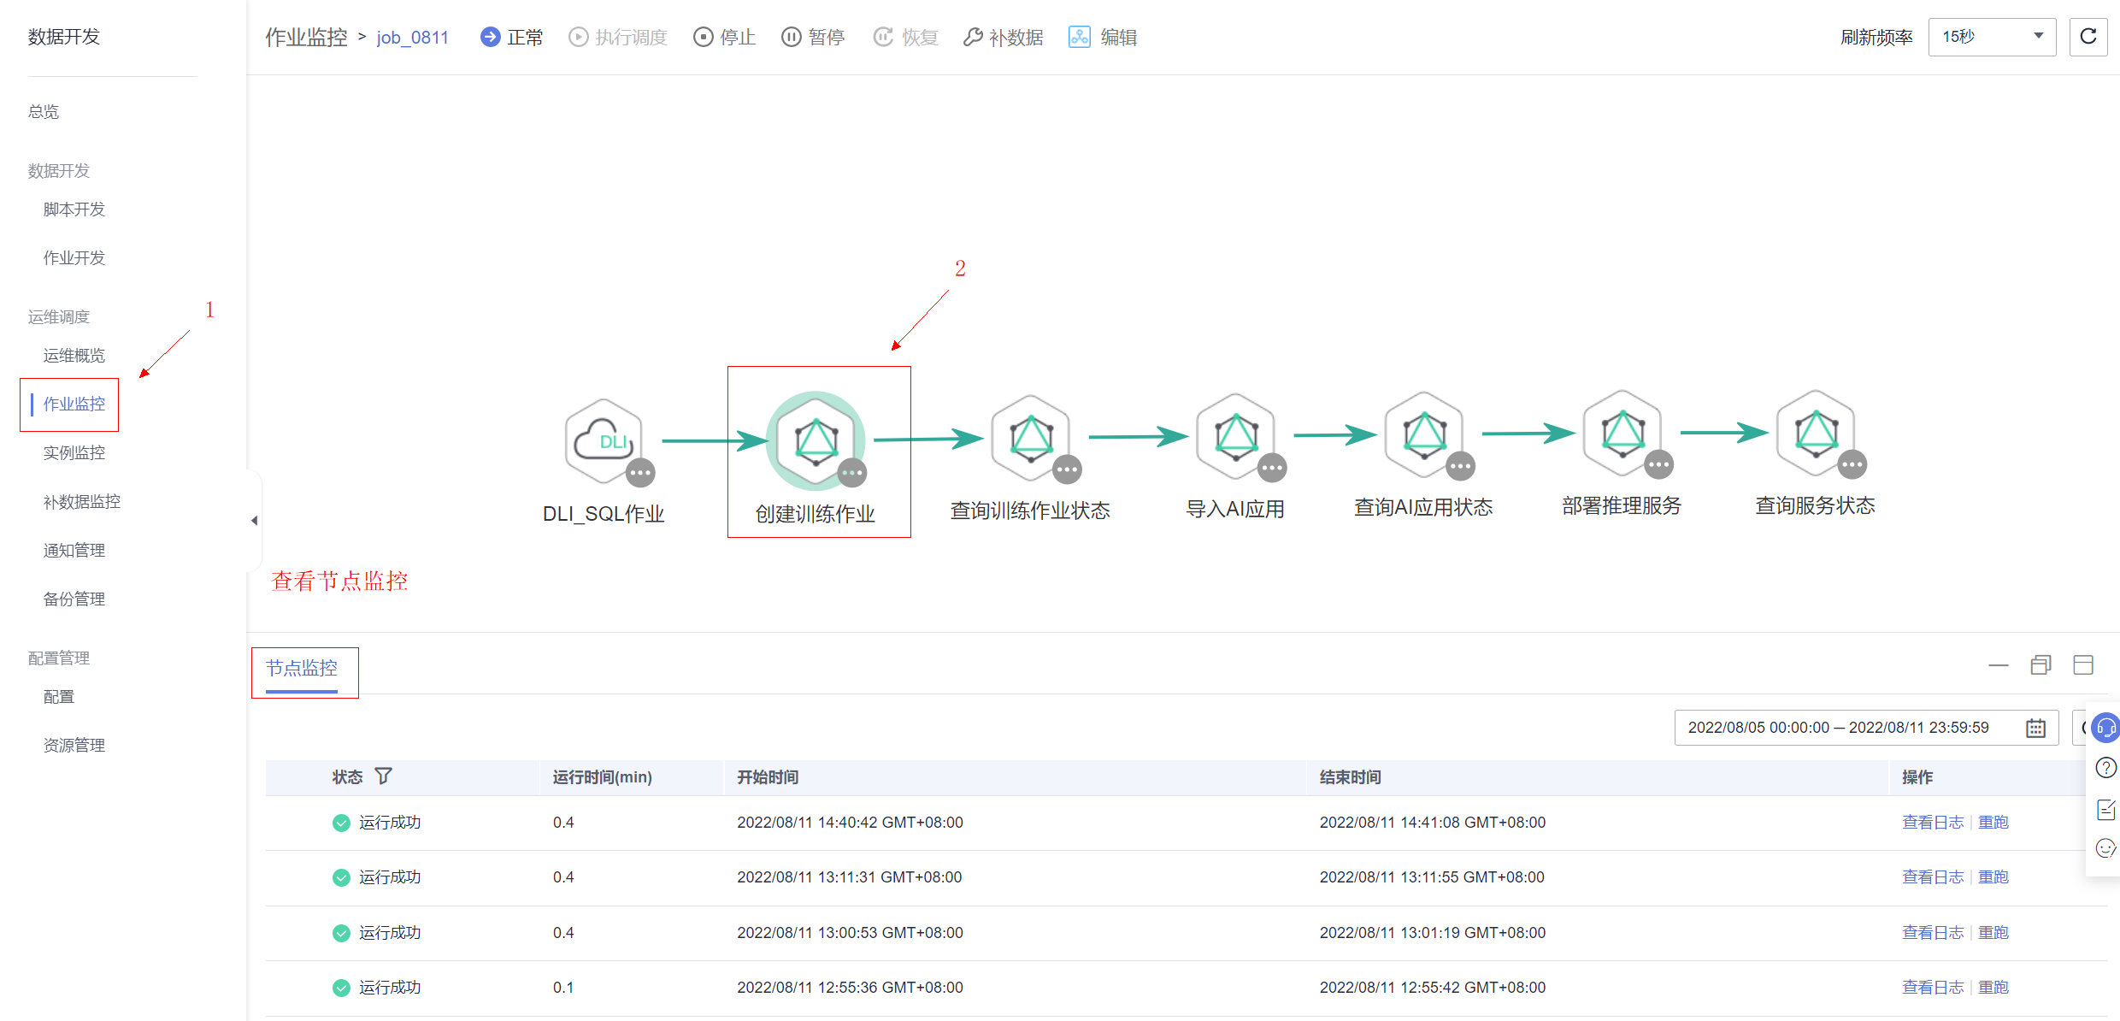Click the refresh icon button
Screen dimensions: 2120x1021
click(x=2088, y=37)
